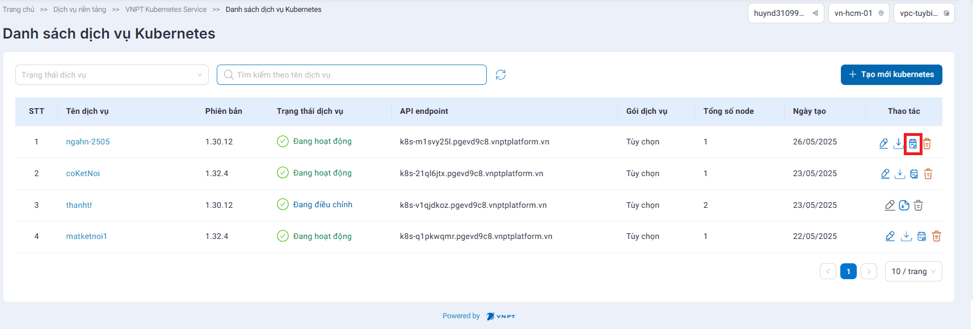Image resolution: width=973 pixels, height=329 pixels.
Task: Refresh the Kubernetes service list
Action: [x=500, y=75]
